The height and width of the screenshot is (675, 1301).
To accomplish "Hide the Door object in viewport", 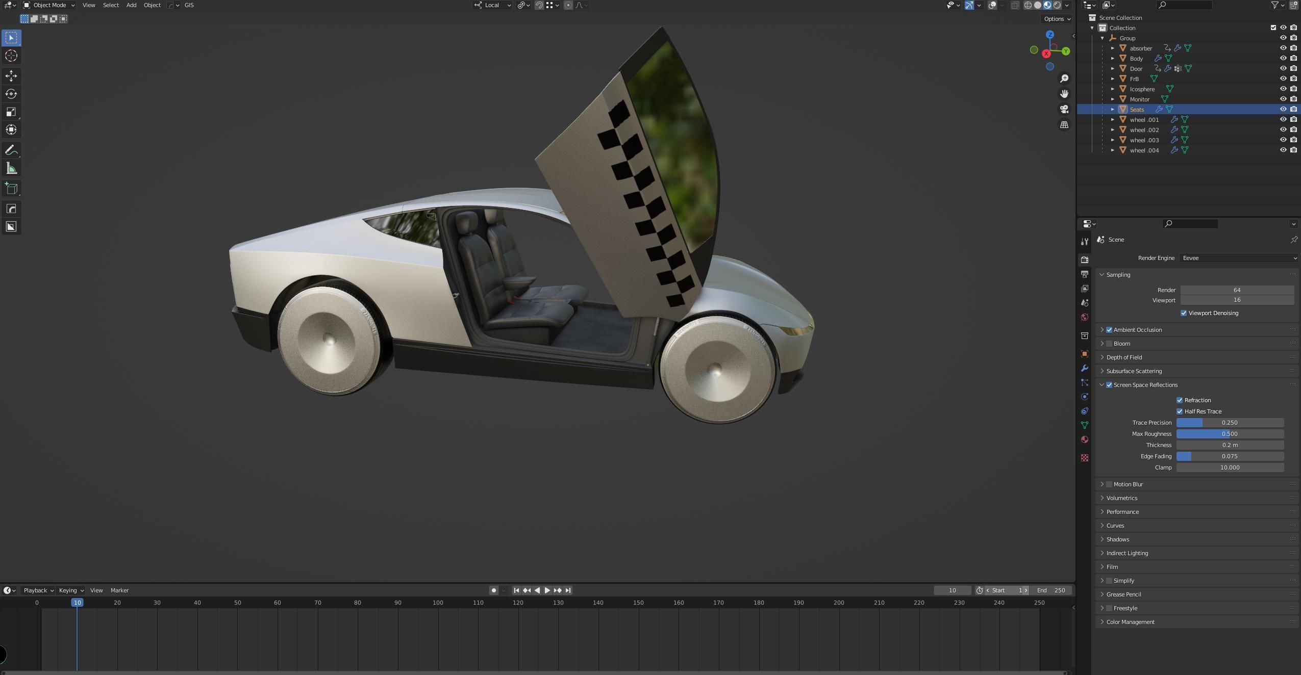I will point(1283,68).
